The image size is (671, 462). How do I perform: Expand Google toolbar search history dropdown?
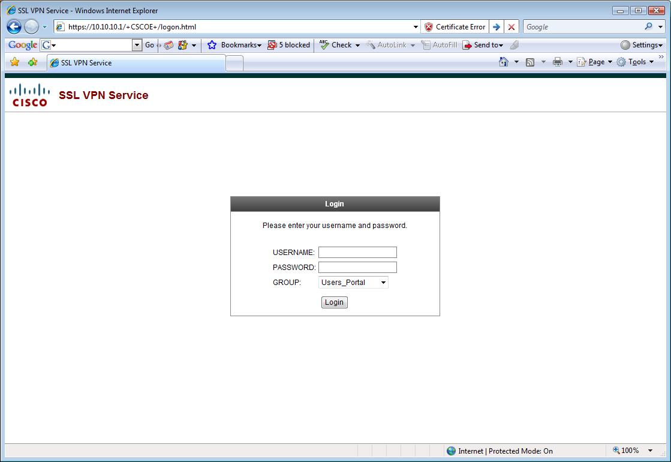pyautogui.click(x=137, y=44)
